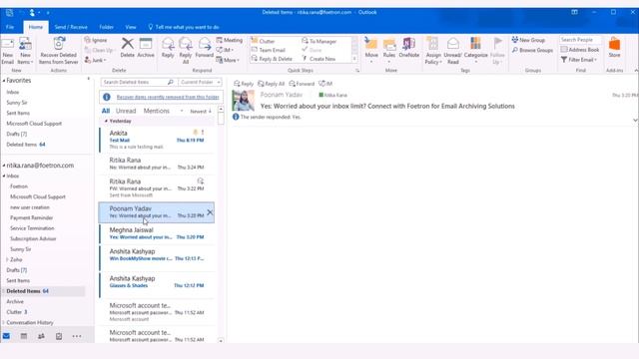
Task: Open the Junk dropdown
Action: click(96, 60)
